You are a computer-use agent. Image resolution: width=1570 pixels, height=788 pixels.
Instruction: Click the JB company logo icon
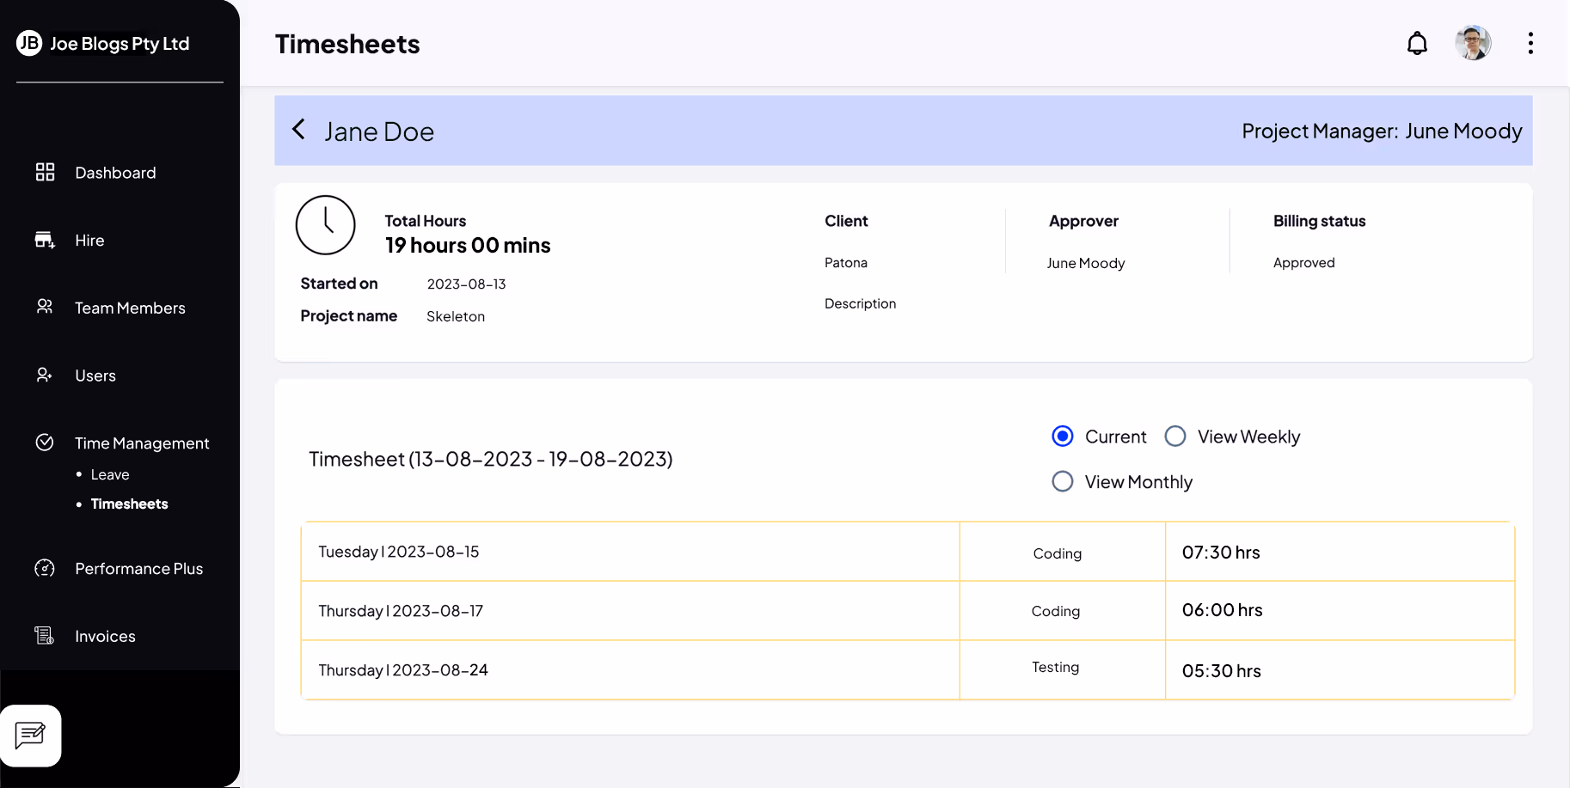[29, 43]
